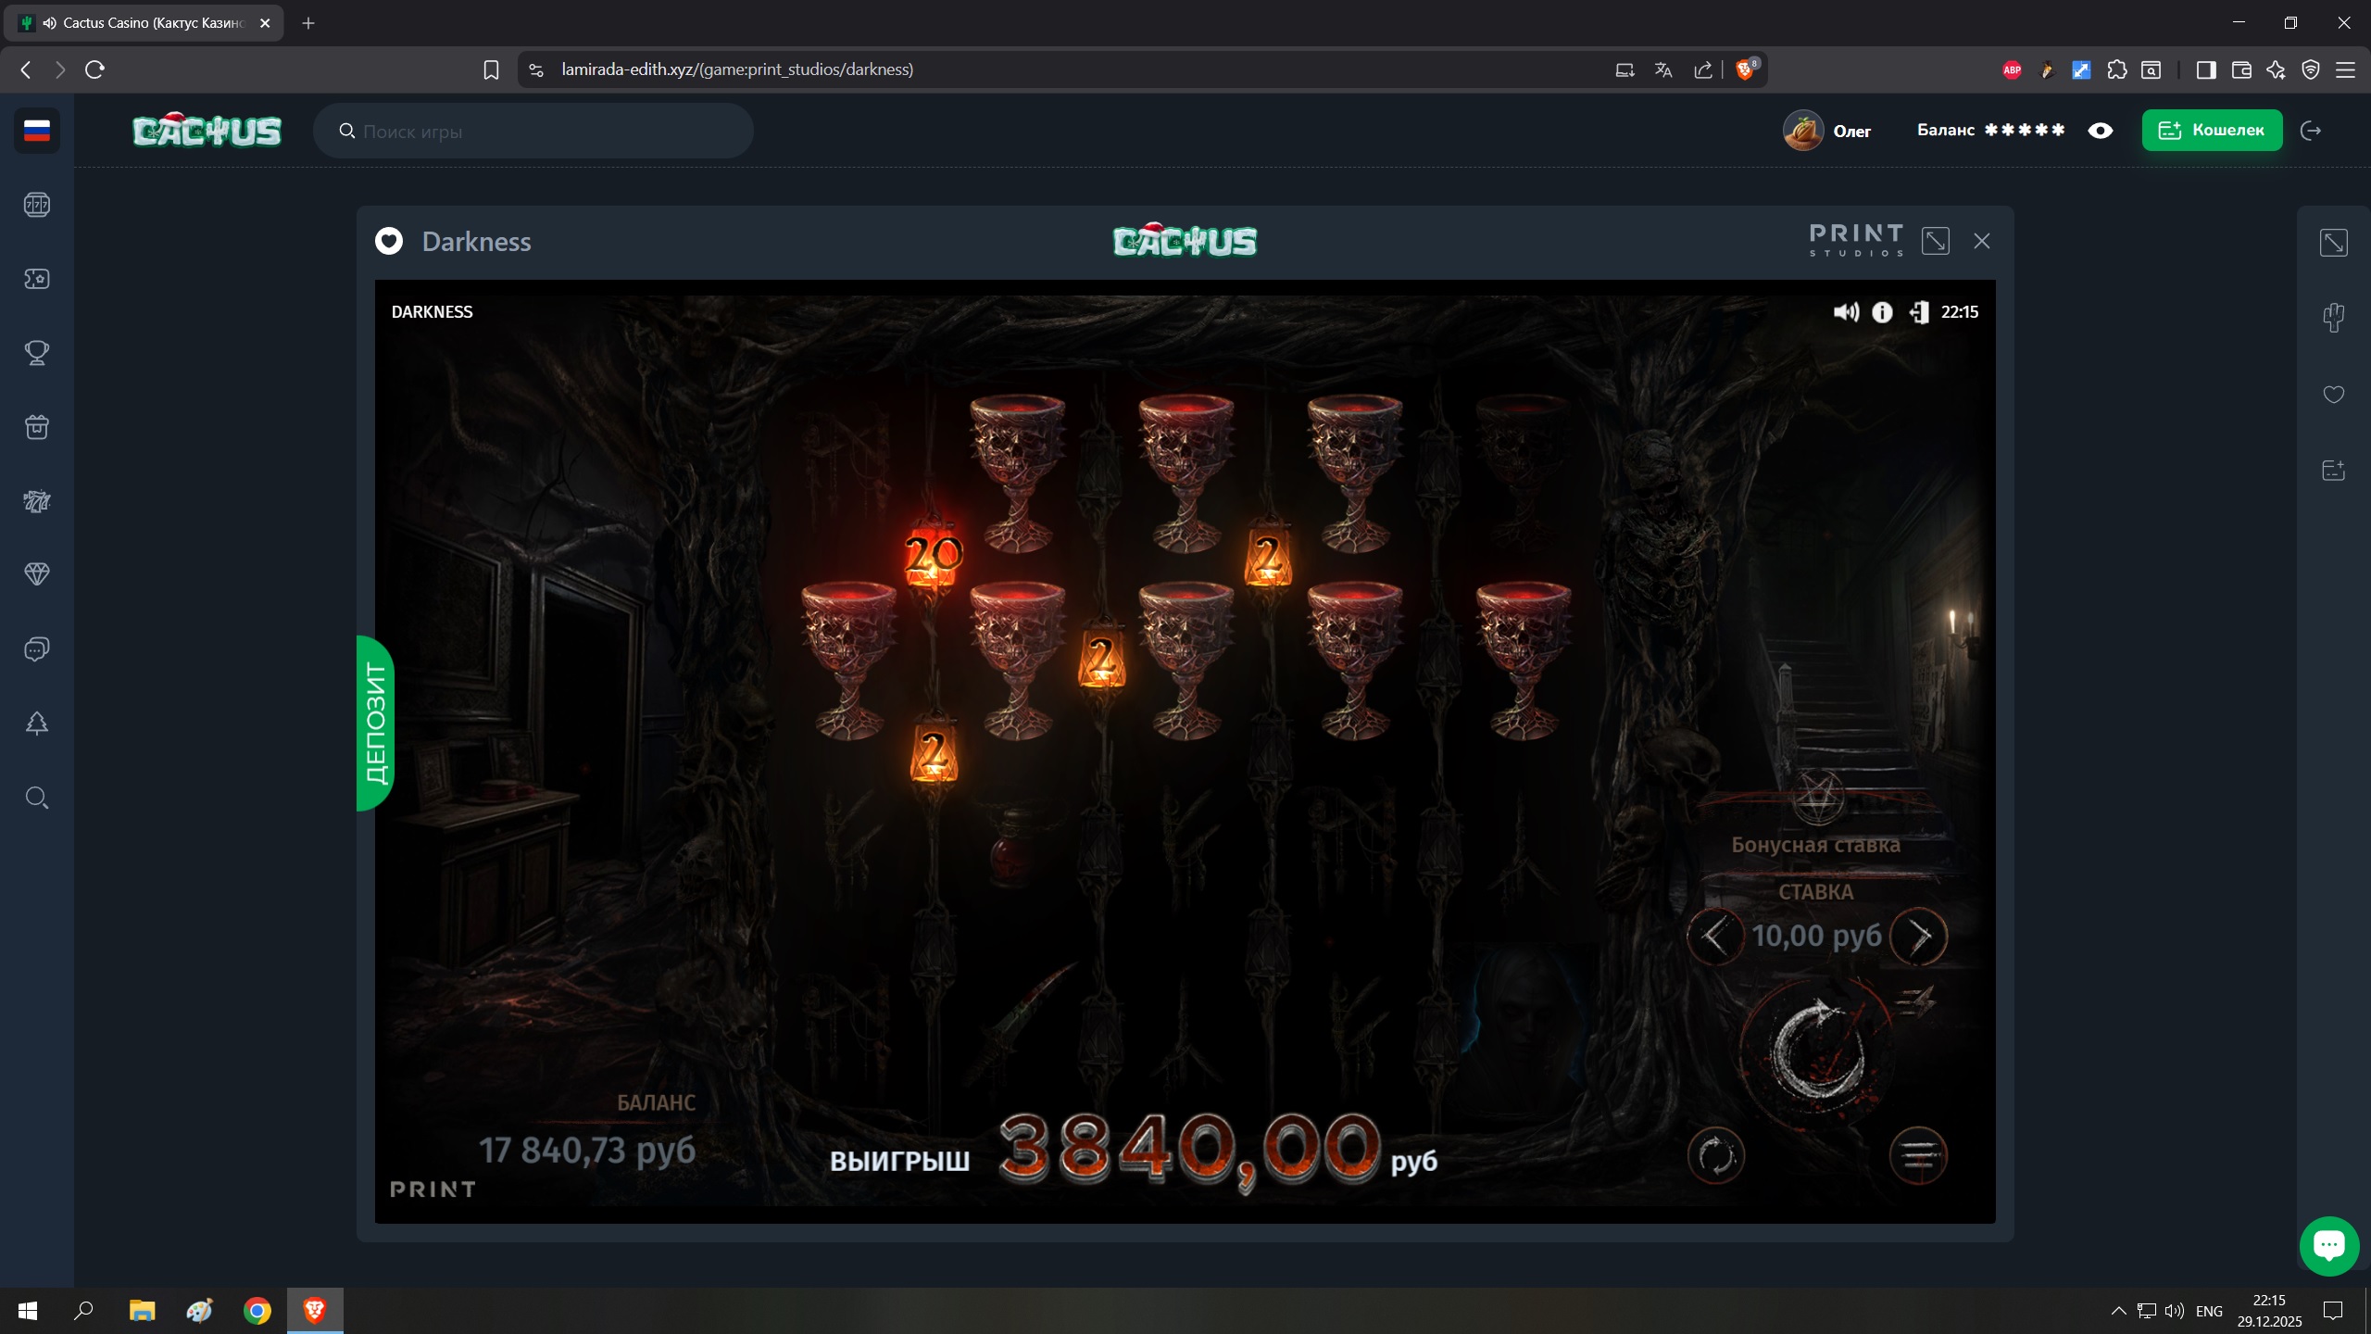This screenshot has height=1334, width=2371.
Task: Click the game exit door icon
Action: pos(1919,312)
